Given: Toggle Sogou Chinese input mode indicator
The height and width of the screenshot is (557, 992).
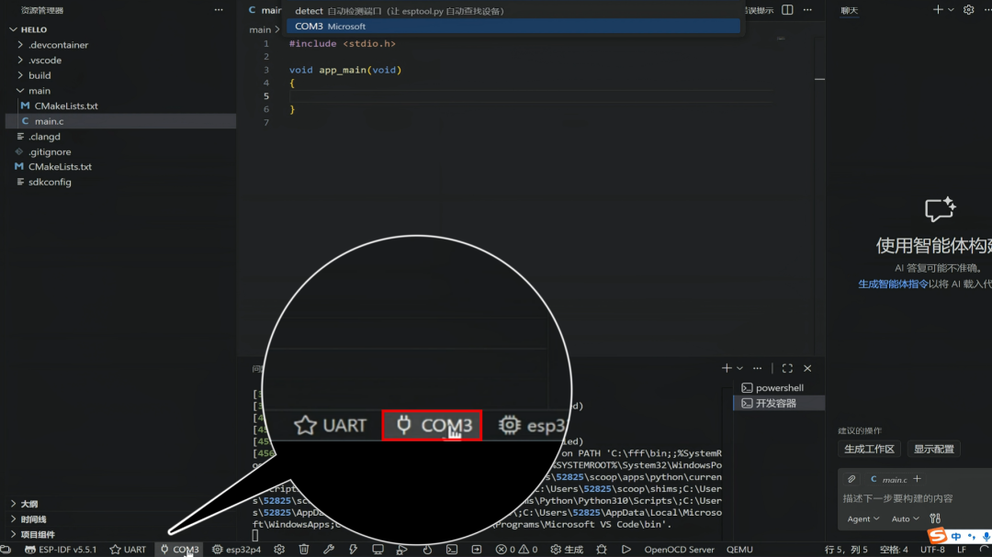Looking at the screenshot, I should [x=956, y=536].
